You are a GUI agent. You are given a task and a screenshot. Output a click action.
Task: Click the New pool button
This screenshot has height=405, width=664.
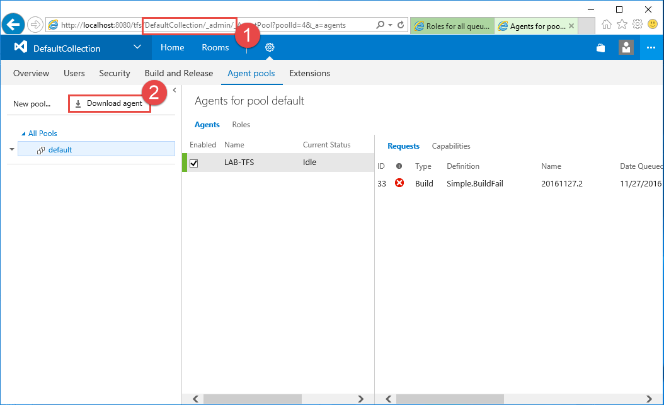click(x=31, y=104)
